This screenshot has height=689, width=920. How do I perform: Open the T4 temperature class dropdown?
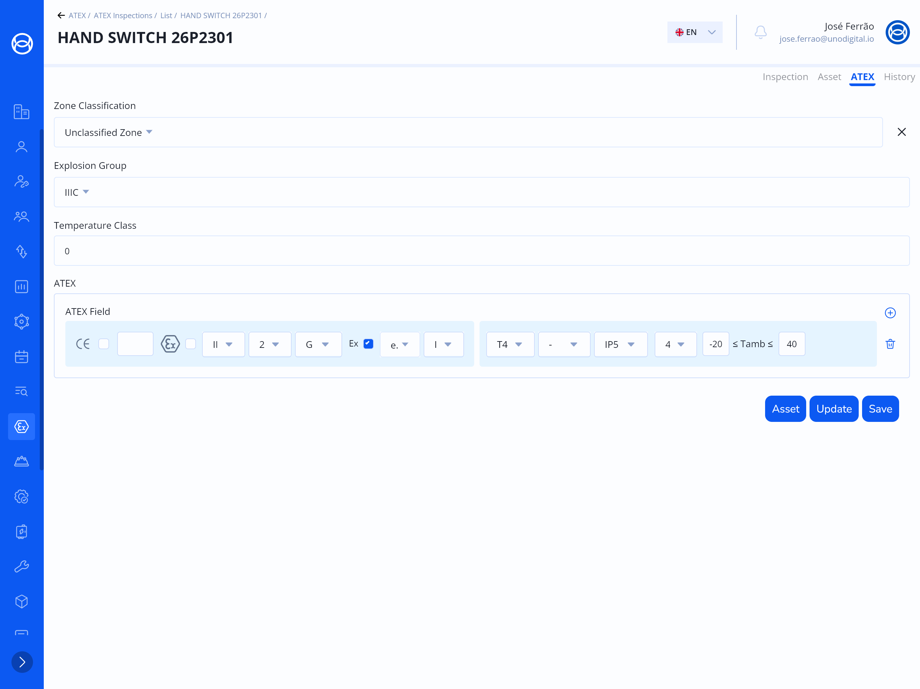[510, 344]
